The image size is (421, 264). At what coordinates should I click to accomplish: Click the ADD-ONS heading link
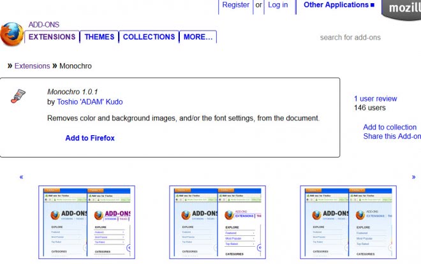(44, 25)
